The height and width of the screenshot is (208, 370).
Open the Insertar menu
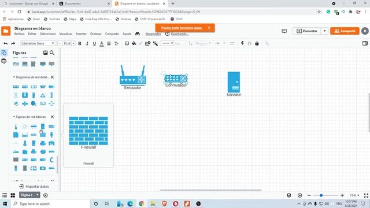[81, 34]
